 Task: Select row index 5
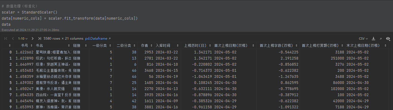(x=10, y=82)
